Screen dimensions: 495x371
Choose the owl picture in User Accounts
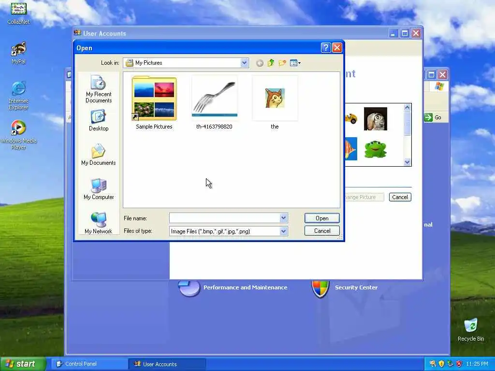click(x=375, y=119)
